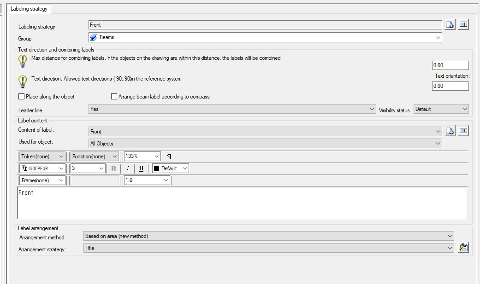Rename the current labeling strategy
The image size is (480, 284).
pyautogui.click(x=463, y=24)
